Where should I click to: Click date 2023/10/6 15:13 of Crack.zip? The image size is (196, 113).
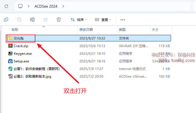coord(92,46)
